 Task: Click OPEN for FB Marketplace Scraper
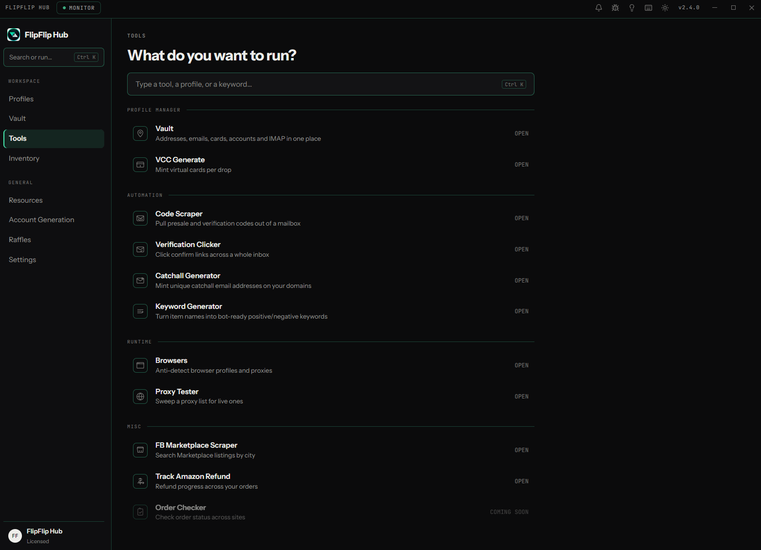click(x=521, y=450)
